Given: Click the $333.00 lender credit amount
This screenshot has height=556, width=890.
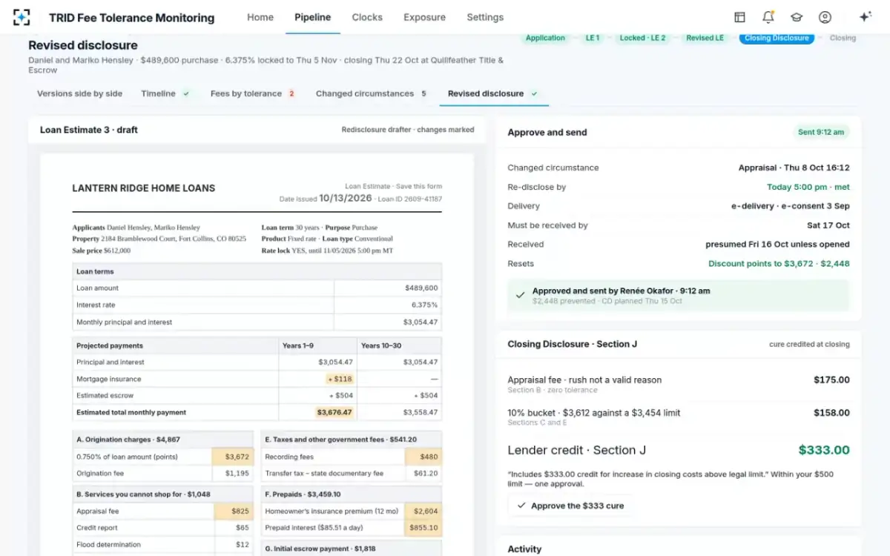Looking at the screenshot, I should (x=824, y=450).
